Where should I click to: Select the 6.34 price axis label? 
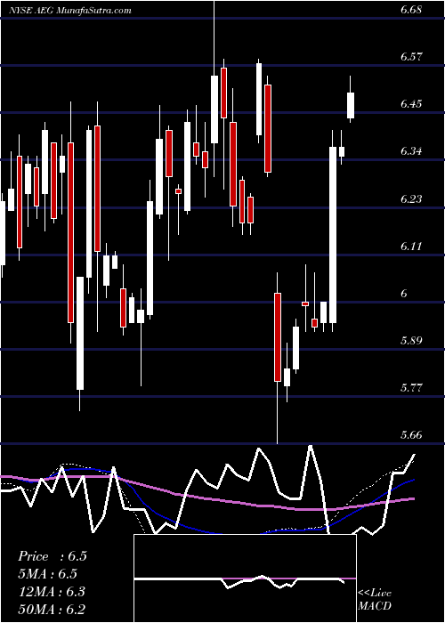coord(411,151)
